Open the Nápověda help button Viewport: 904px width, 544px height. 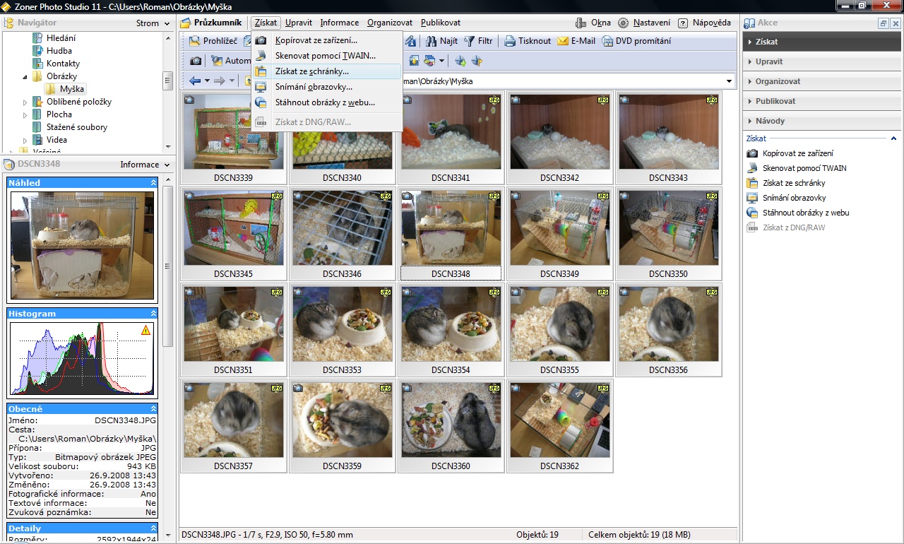pyautogui.click(x=704, y=23)
